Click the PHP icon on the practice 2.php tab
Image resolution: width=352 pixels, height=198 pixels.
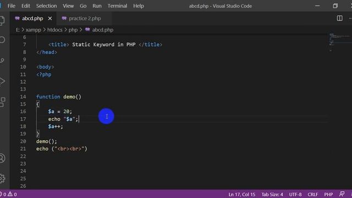pos(64,18)
